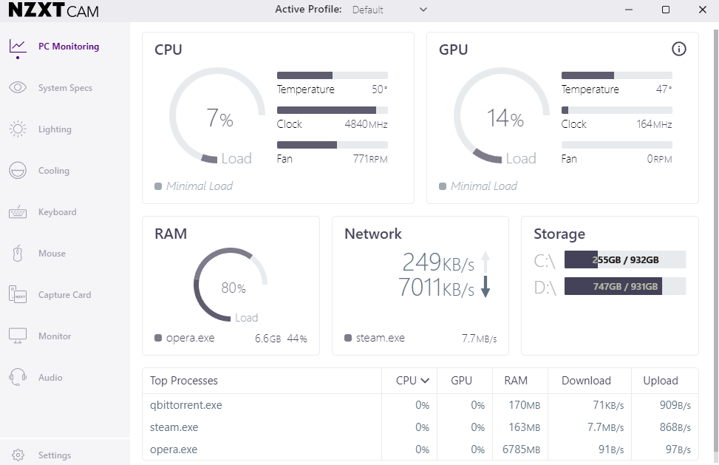Select the qbittorrent.exe process row
The height and width of the screenshot is (465, 719).
(x=420, y=405)
